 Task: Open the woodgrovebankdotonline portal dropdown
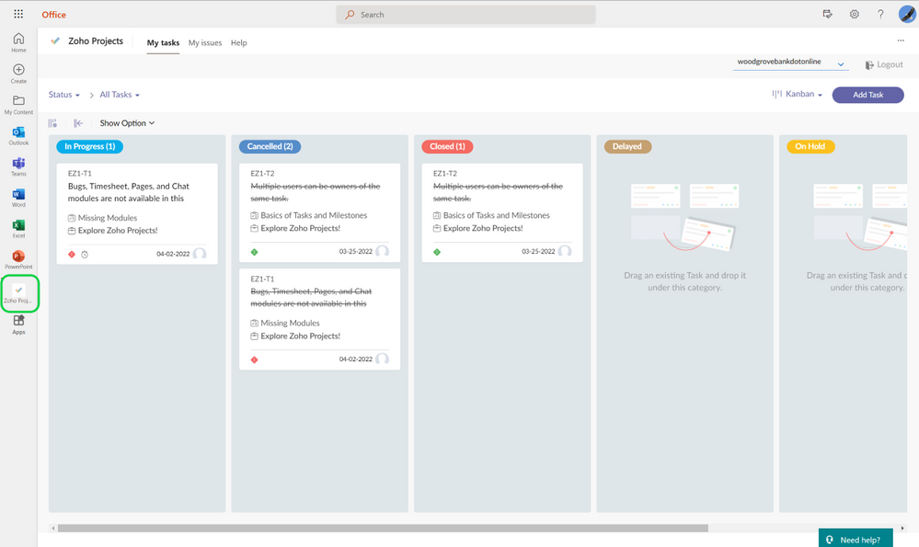point(790,63)
